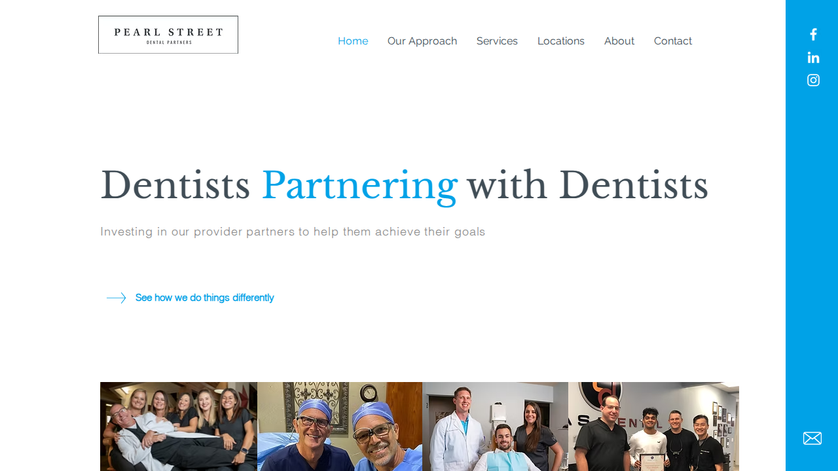
Task: Open the Facebook page icon
Action: (813, 35)
